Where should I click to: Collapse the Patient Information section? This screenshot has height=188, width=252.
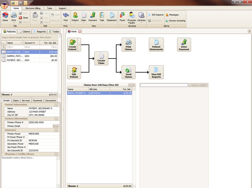[56, 105]
